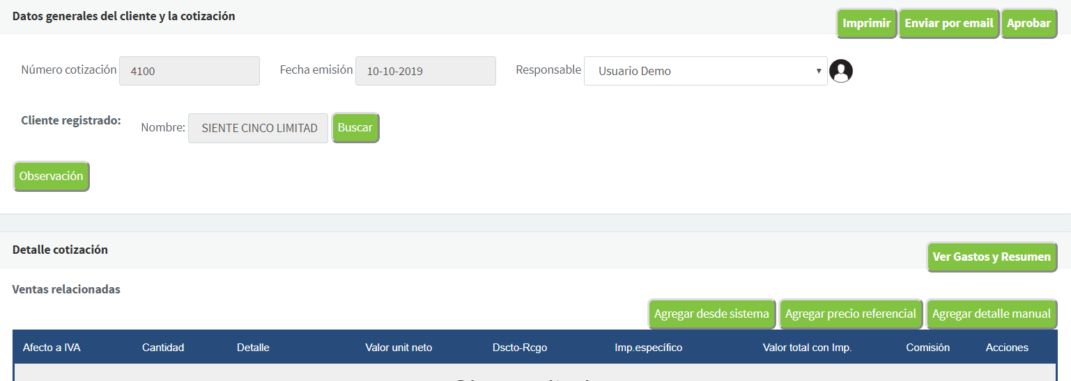Screen dimensions: 1071x381
Task: Click the Afecto a IVA column header
Action: pyautogui.click(x=52, y=348)
